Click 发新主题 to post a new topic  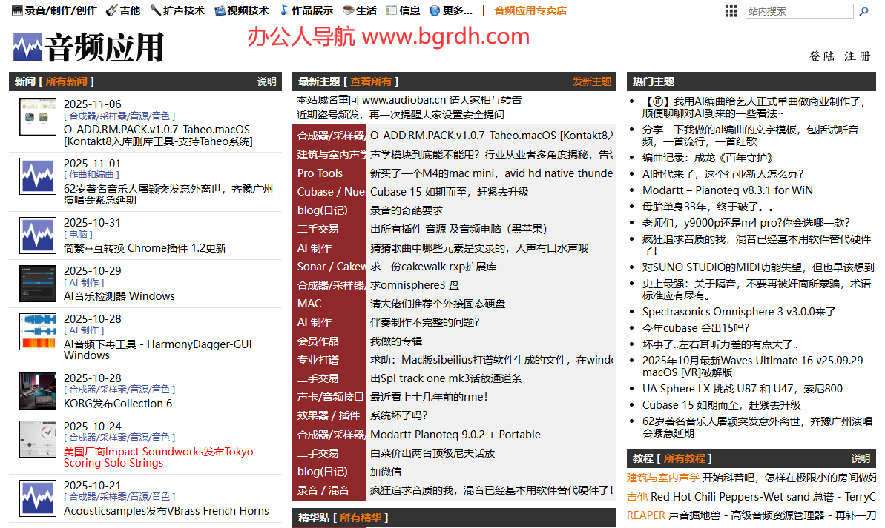(591, 81)
